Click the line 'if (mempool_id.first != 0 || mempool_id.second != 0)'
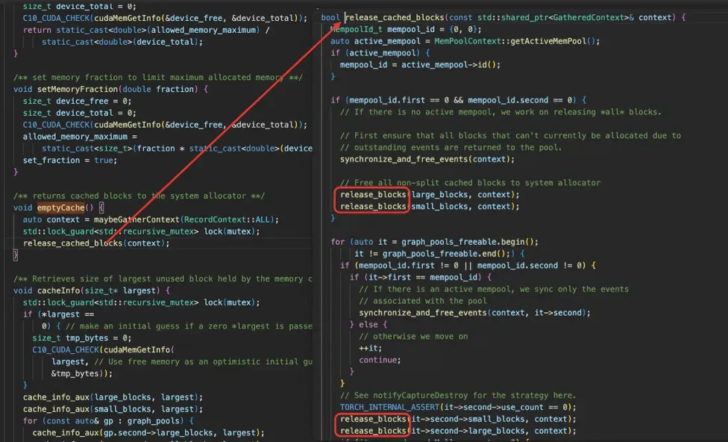Image resolution: width=728 pixels, height=442 pixels. 468,266
